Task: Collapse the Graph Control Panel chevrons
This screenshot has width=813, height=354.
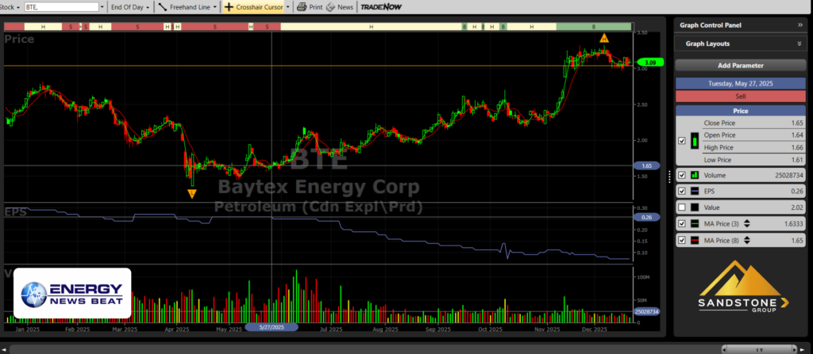Action: (x=800, y=25)
